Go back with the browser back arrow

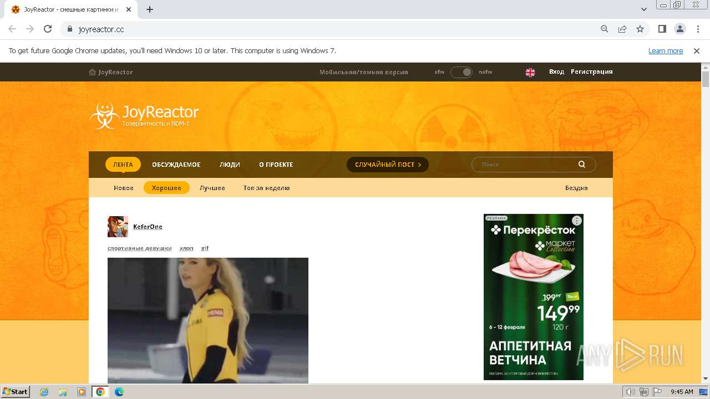(12, 29)
